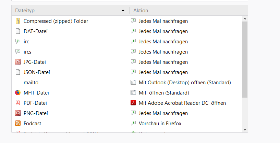Viewport: 280px width, 143px height.
Task: Click the Firefox icon beside MHT-Datei
Action: (18, 93)
